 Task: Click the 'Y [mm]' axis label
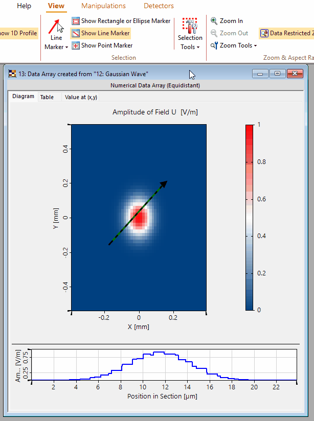[x=56, y=219]
